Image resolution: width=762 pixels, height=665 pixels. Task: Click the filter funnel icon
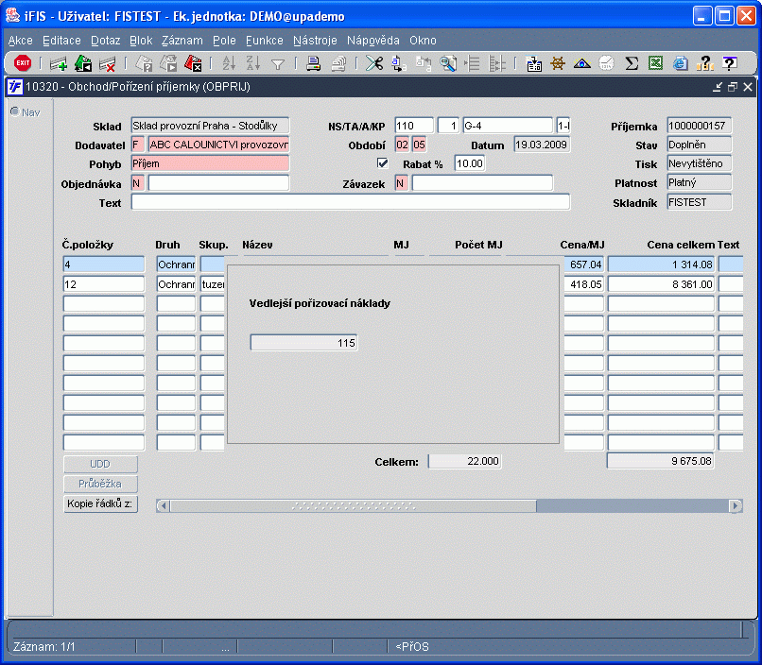coord(278,64)
